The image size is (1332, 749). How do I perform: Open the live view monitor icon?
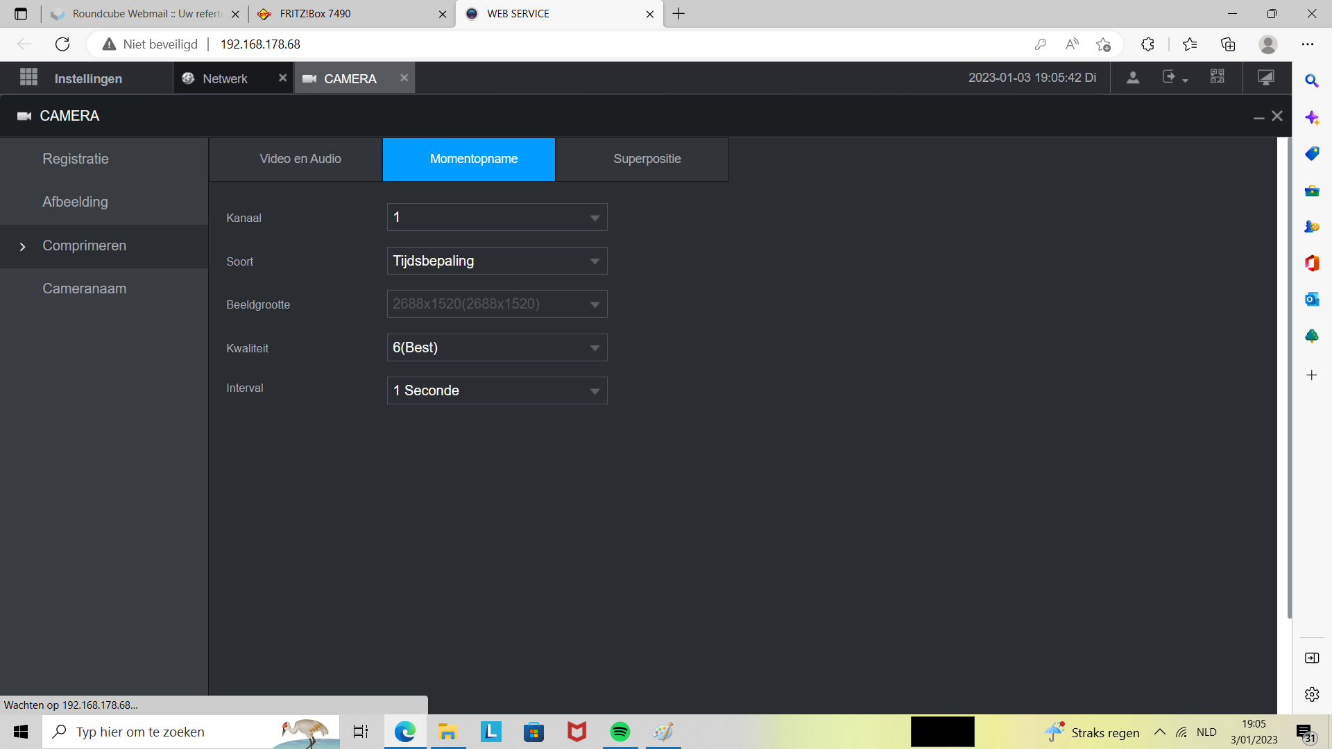(x=1266, y=78)
